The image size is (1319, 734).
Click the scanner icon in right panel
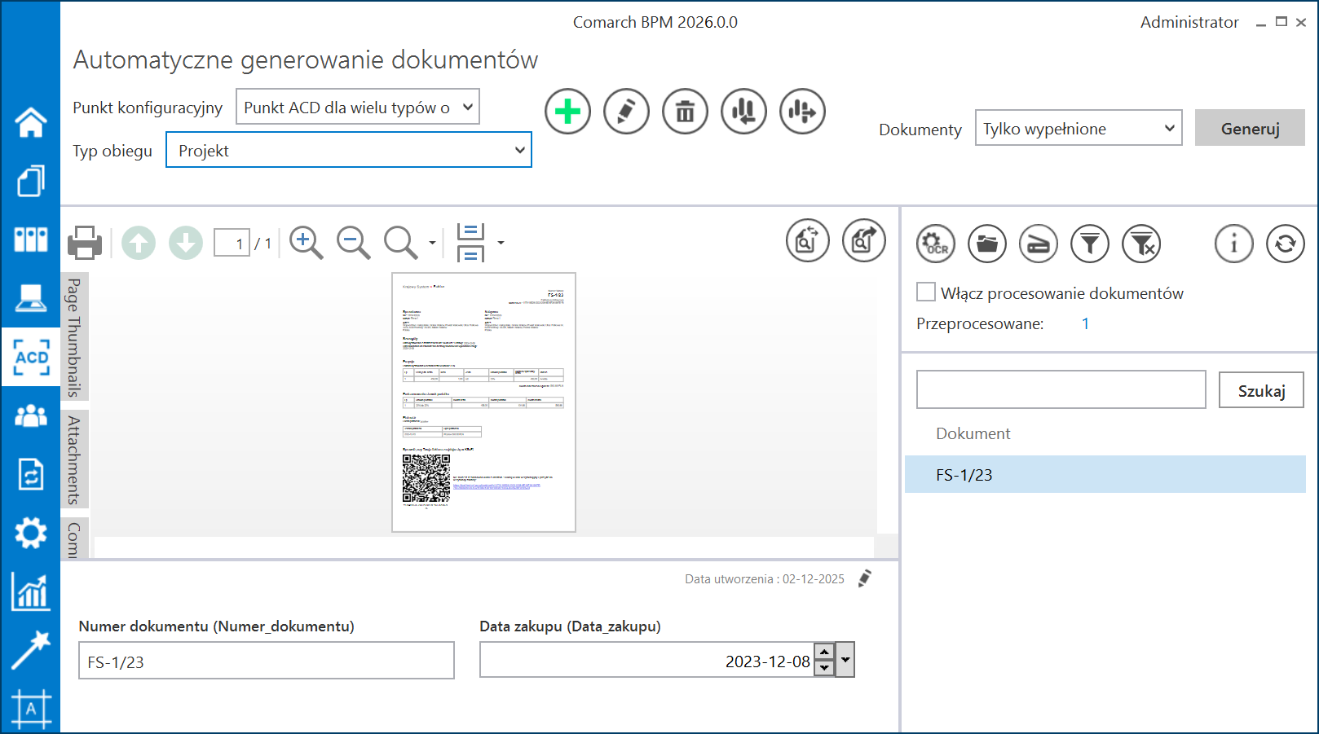pos(1039,244)
